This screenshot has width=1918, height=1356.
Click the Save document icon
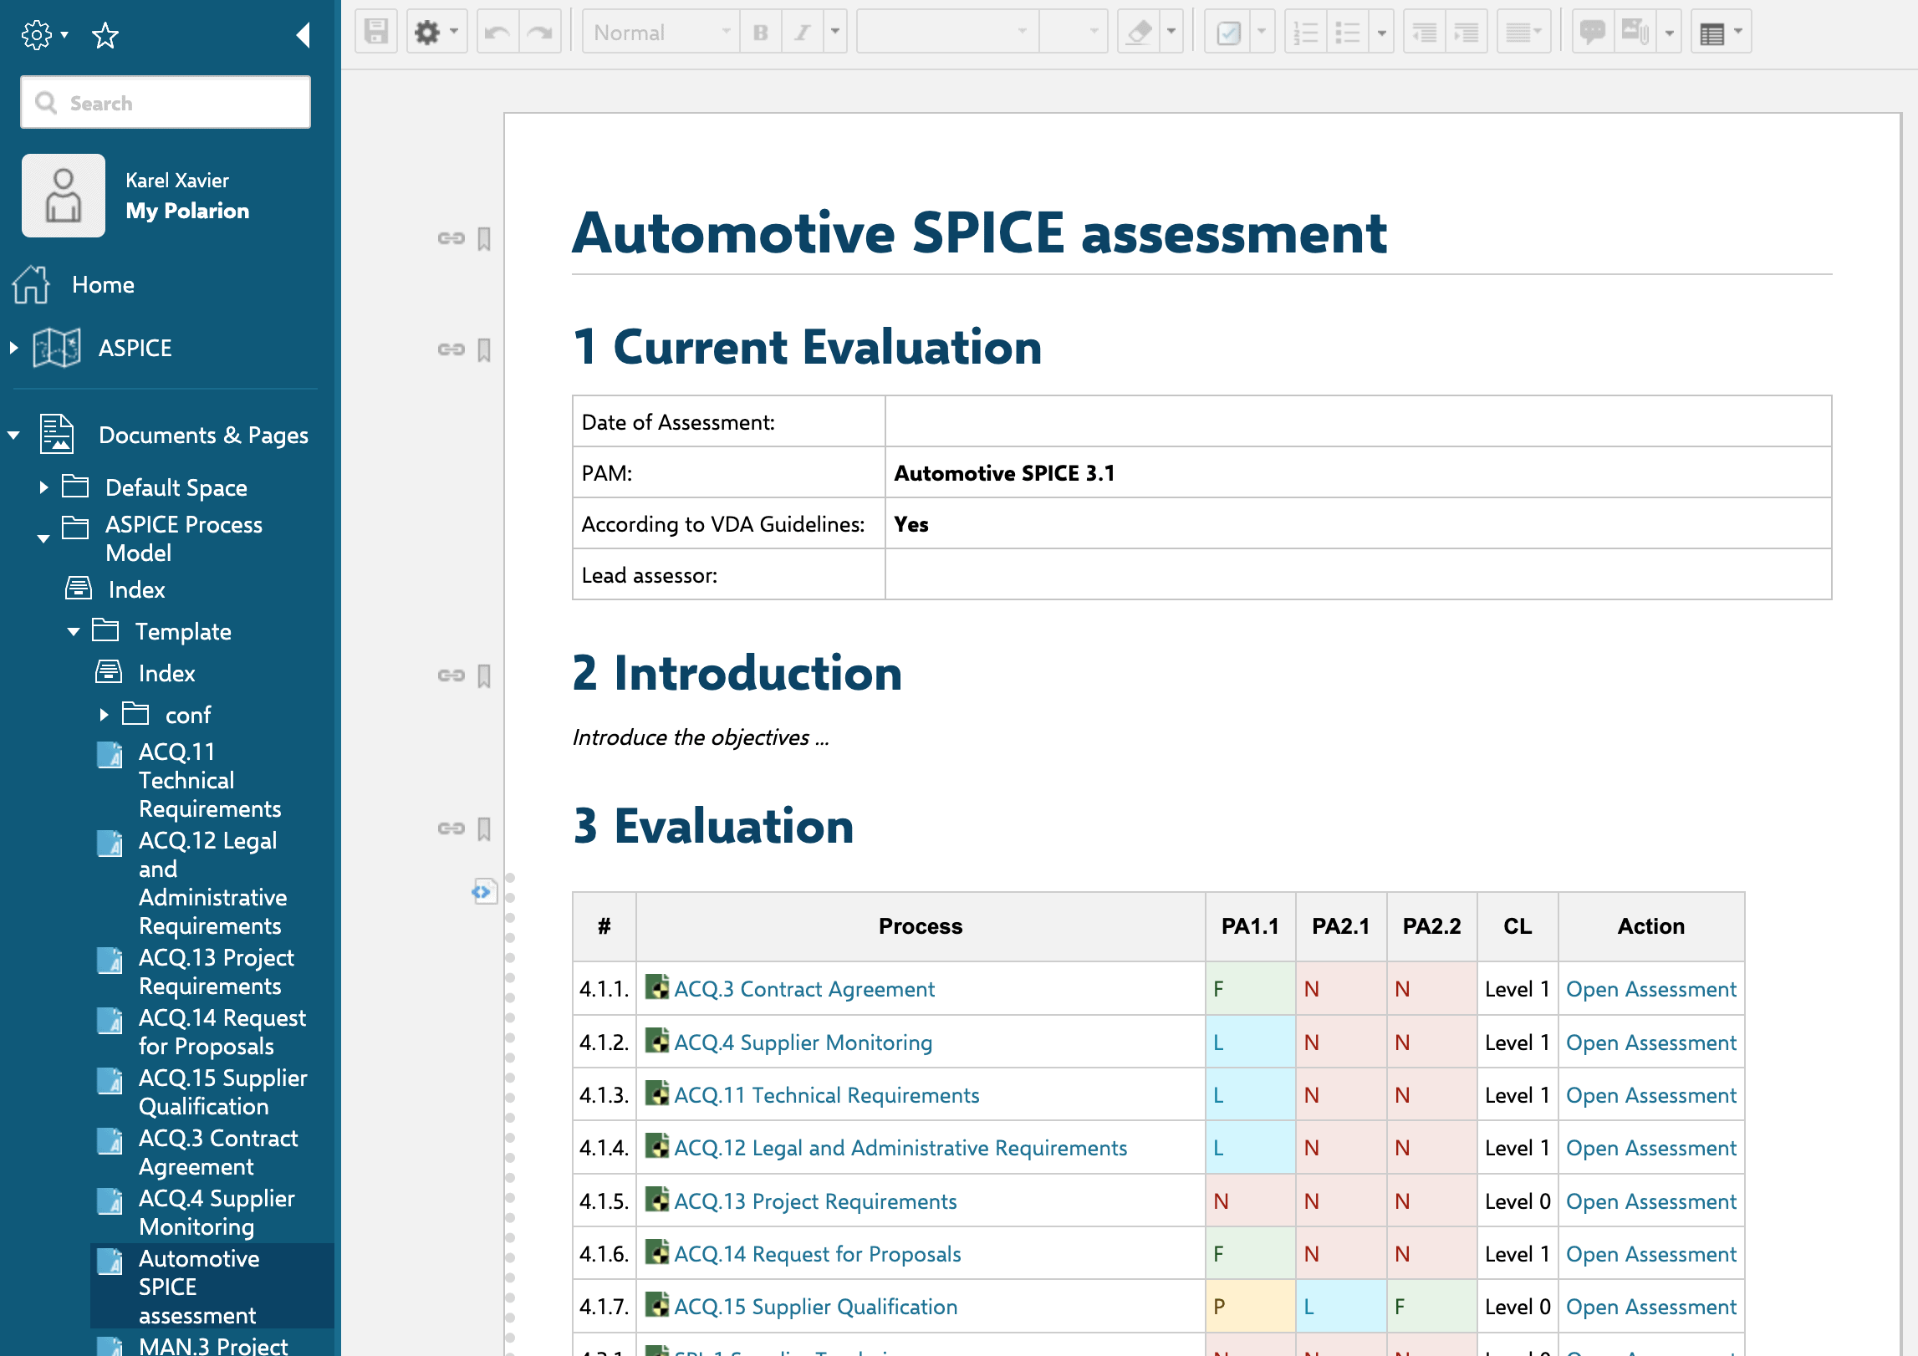pyautogui.click(x=376, y=33)
